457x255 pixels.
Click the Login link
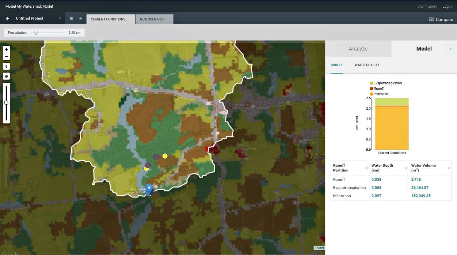point(447,6)
